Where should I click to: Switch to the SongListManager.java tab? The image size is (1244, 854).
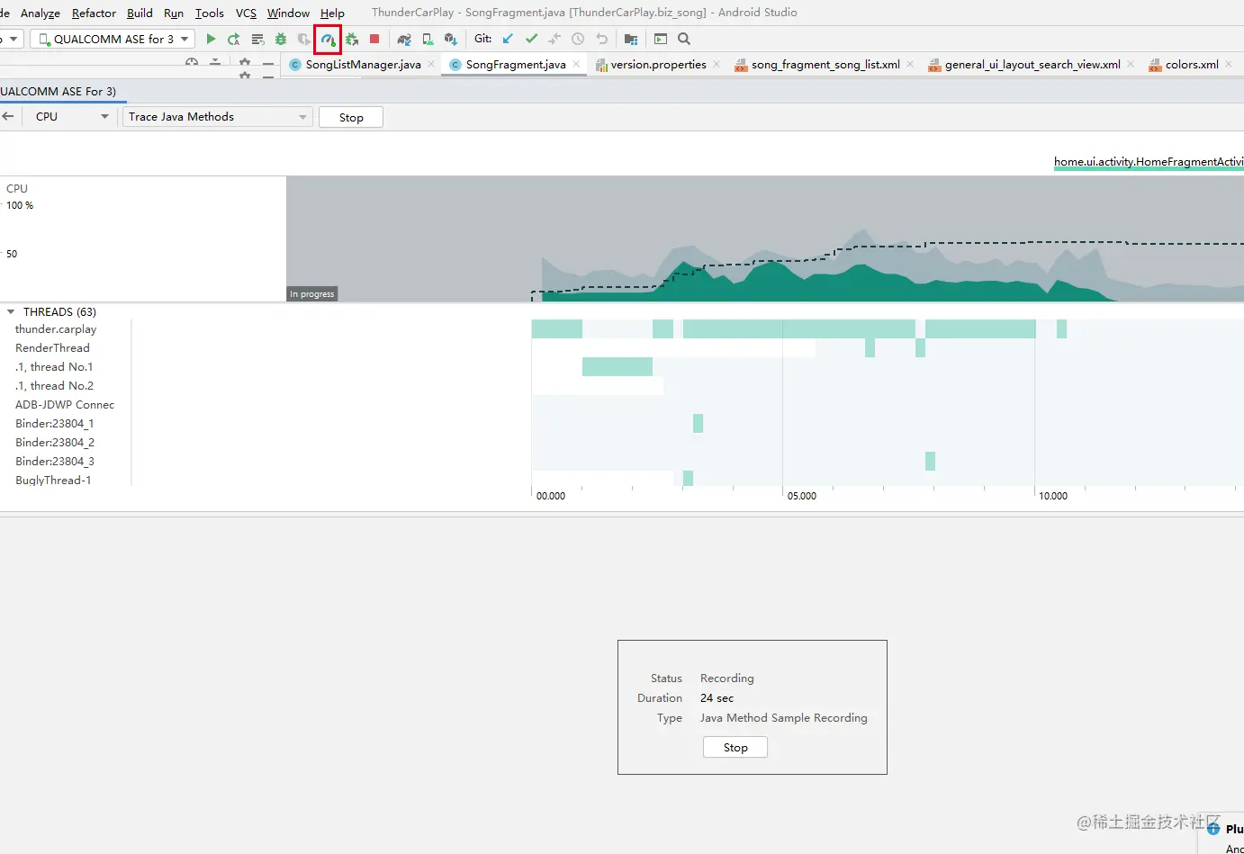coord(363,65)
